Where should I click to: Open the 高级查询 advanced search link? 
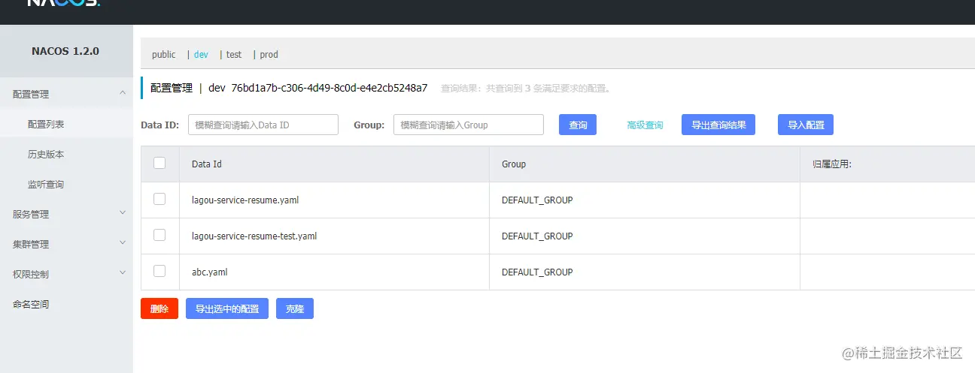click(645, 125)
